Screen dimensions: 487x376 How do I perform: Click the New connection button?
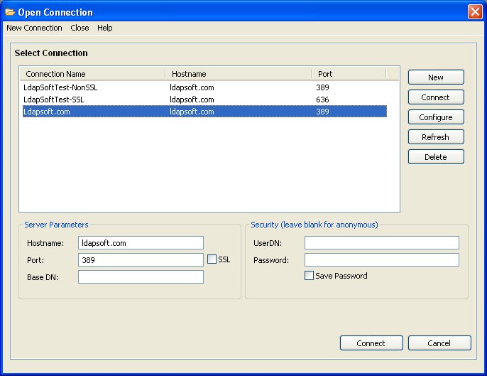(x=436, y=77)
